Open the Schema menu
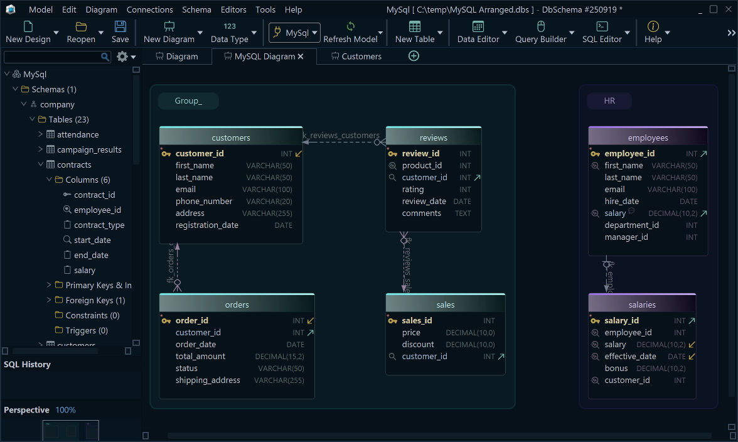The height and width of the screenshot is (442, 738). click(196, 9)
